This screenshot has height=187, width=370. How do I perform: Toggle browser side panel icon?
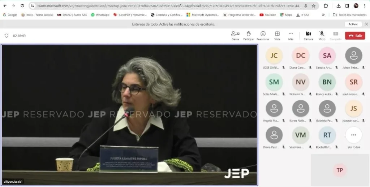pyautogui.click(x=347, y=6)
